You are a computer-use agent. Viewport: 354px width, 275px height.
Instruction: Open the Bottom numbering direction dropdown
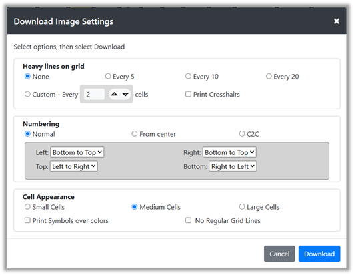233,166
